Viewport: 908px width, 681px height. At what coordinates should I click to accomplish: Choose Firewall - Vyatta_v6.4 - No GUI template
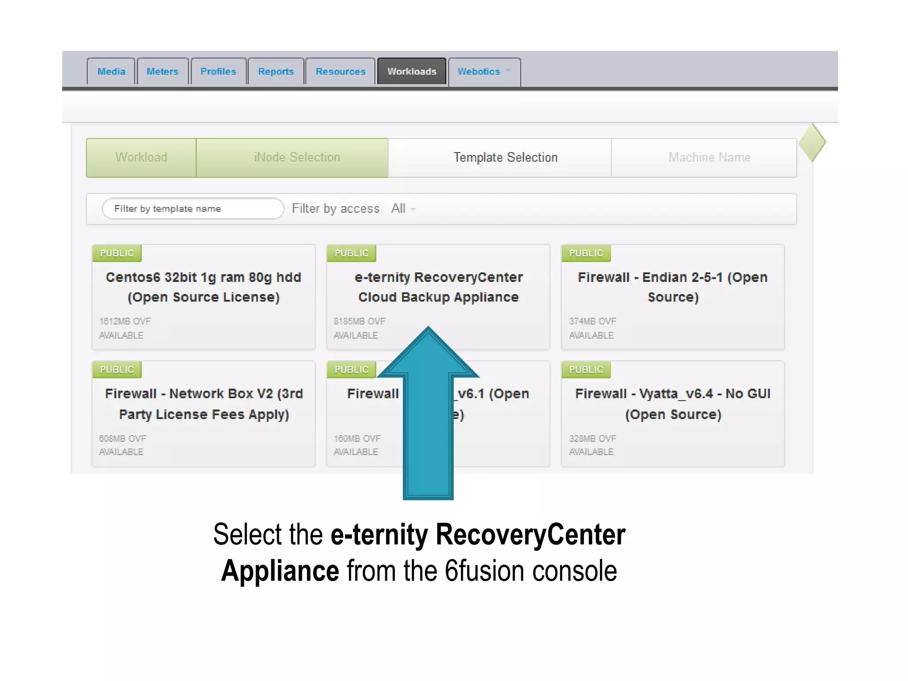coord(673,413)
